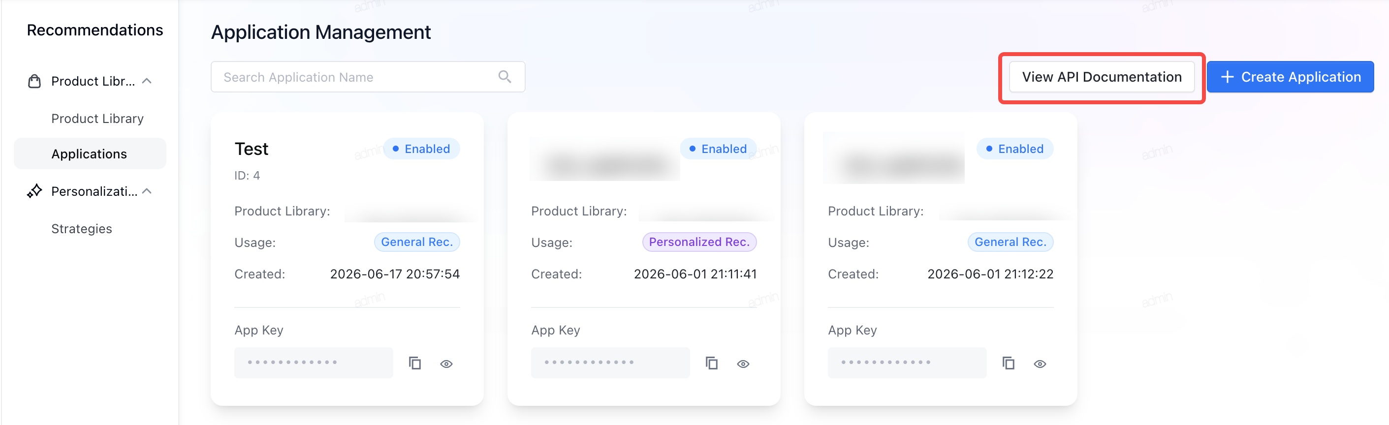This screenshot has width=1389, height=425.
Task: Click the Enabled status badge on Test card
Action: [421, 149]
